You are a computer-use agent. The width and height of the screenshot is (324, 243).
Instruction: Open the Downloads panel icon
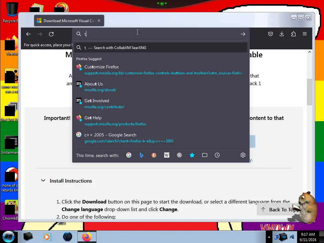click(x=282, y=34)
